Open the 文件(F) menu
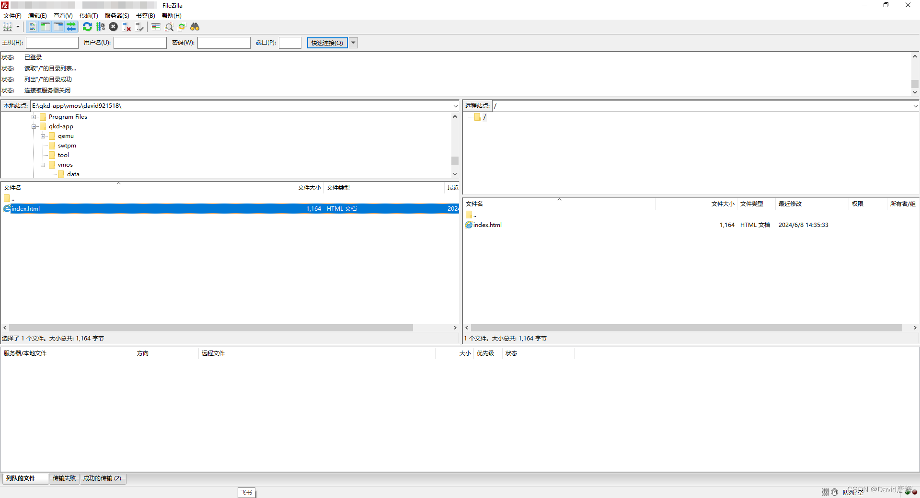Screen dimensions: 920x498 (x=12, y=16)
